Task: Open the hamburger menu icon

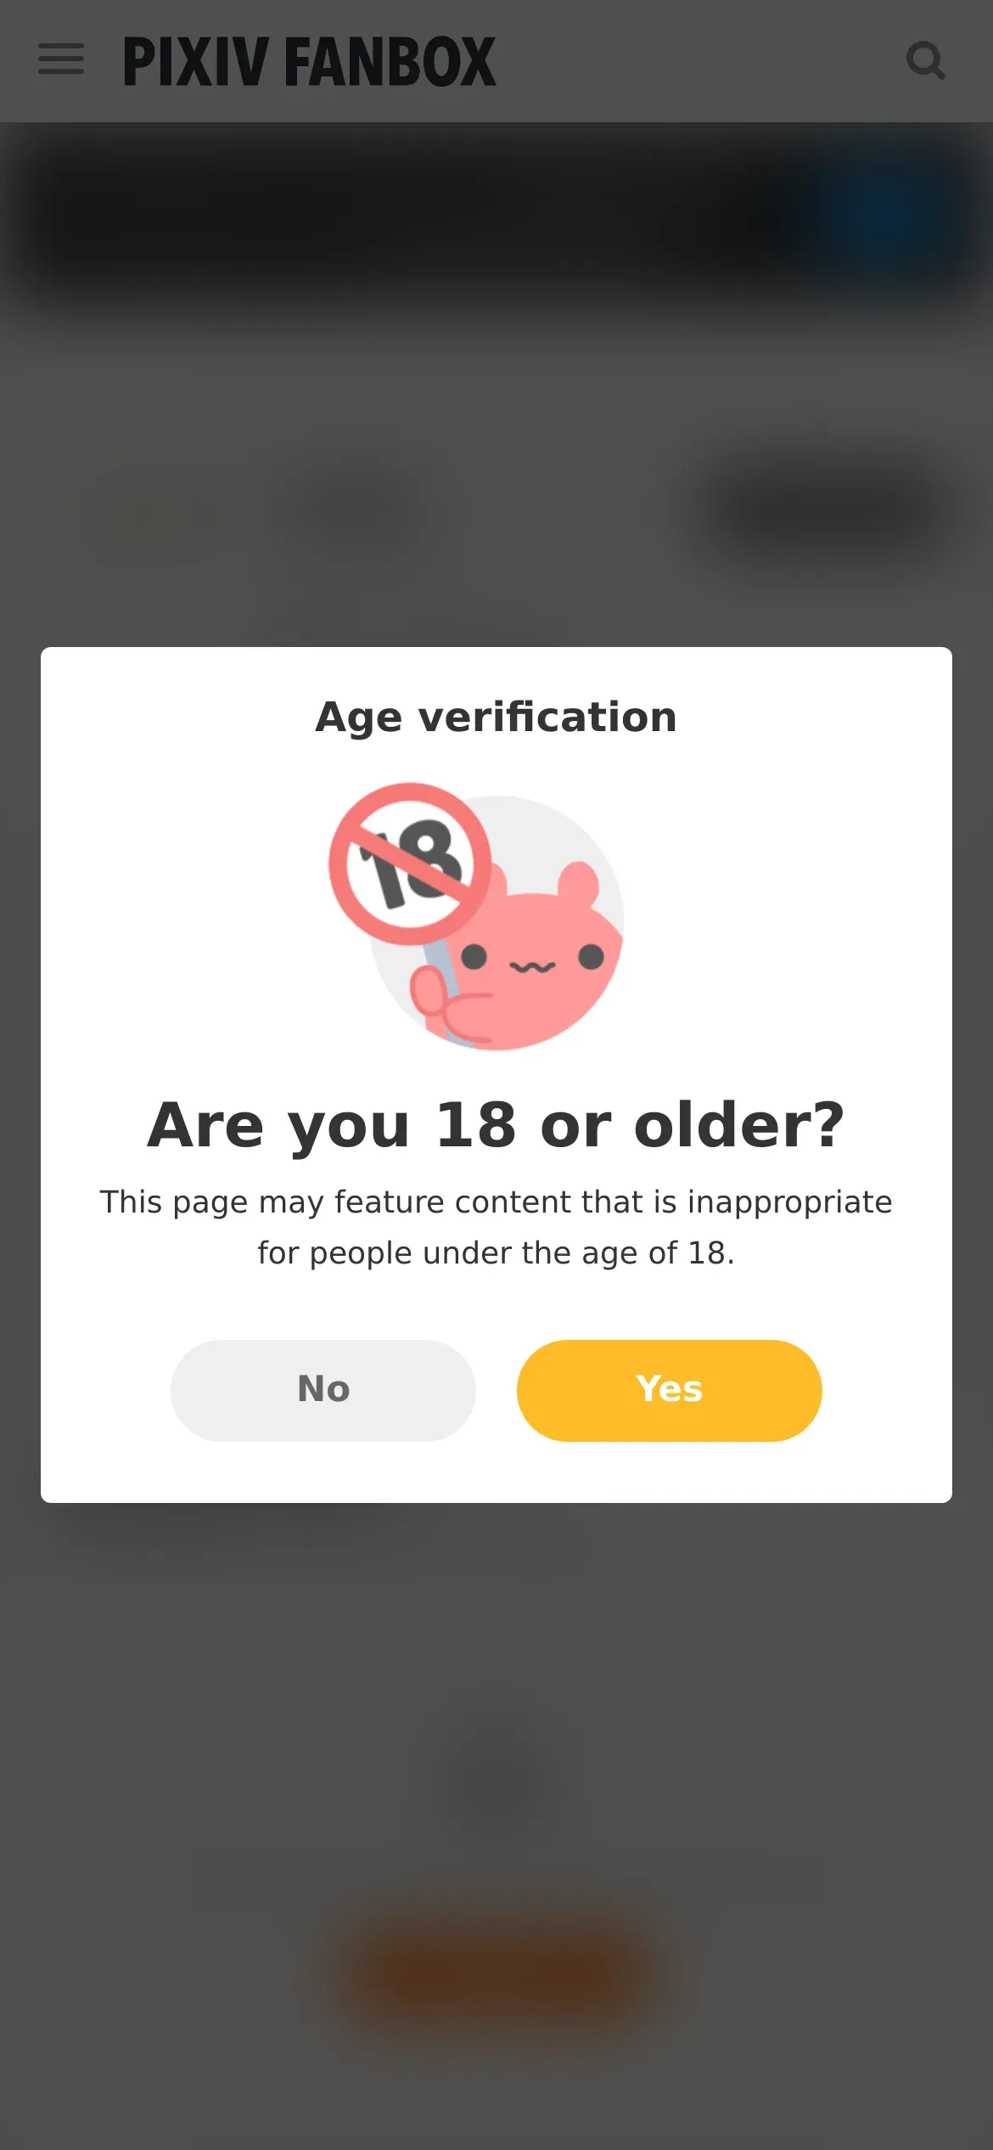Action: (61, 59)
